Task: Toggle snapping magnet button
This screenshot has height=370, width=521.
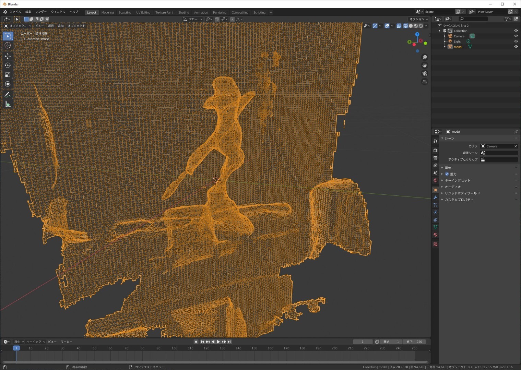Action: tap(217, 19)
